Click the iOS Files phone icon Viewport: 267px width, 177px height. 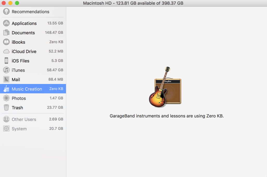click(x=6, y=61)
